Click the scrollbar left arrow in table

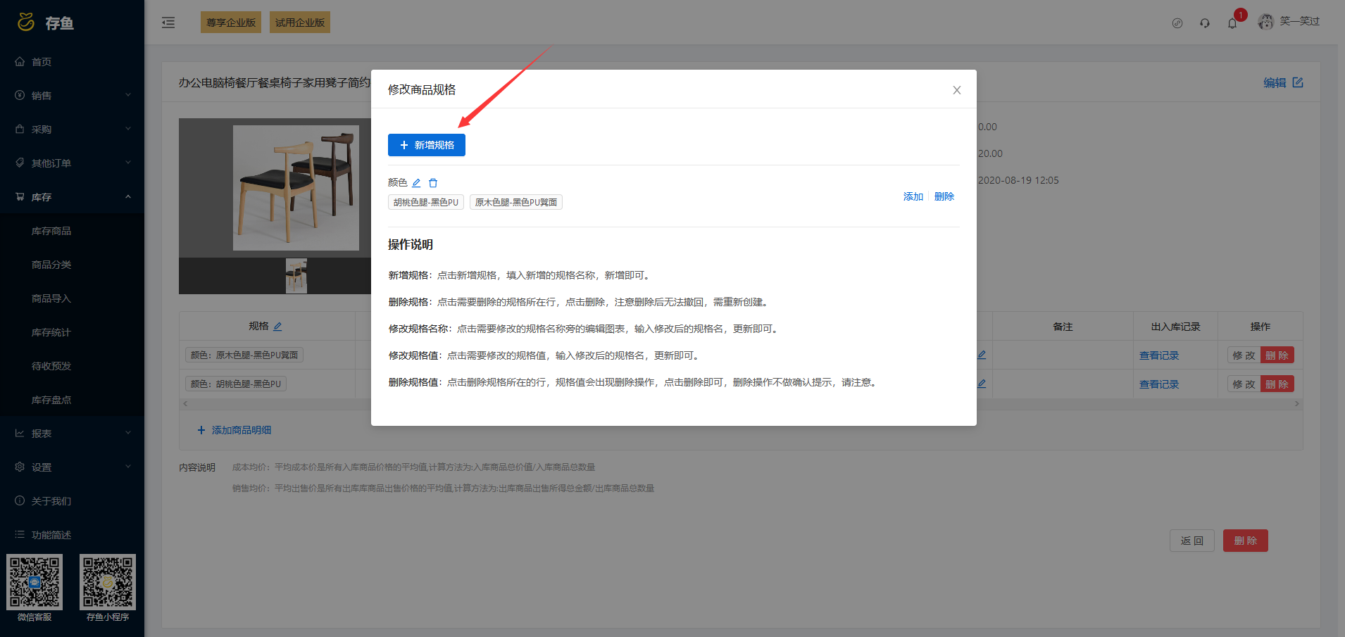point(185,404)
